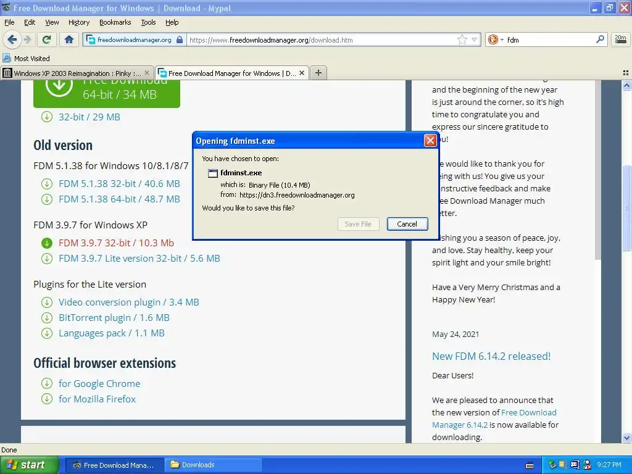Open the list all tabs grid icon
632x474 pixels.
[x=626, y=73]
